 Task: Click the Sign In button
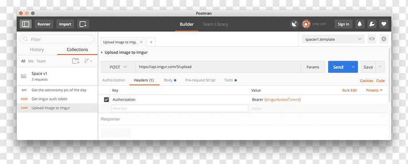343,24
